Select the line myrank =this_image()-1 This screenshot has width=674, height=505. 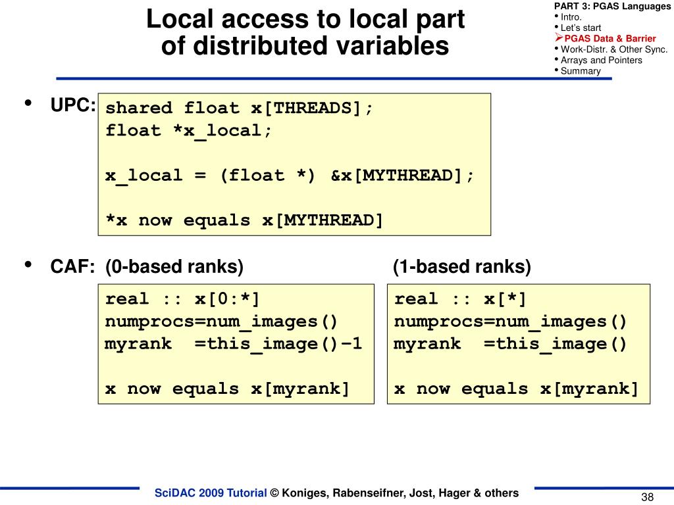[x=234, y=344]
